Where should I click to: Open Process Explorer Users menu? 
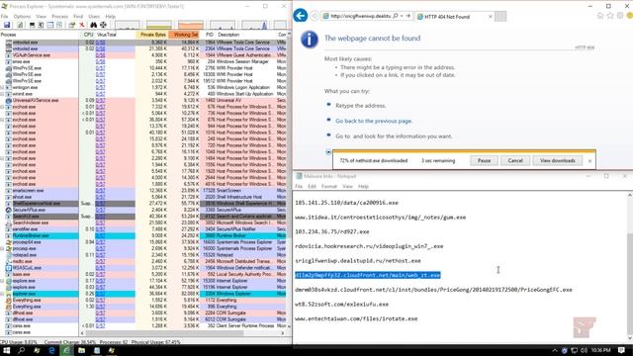tap(94, 17)
